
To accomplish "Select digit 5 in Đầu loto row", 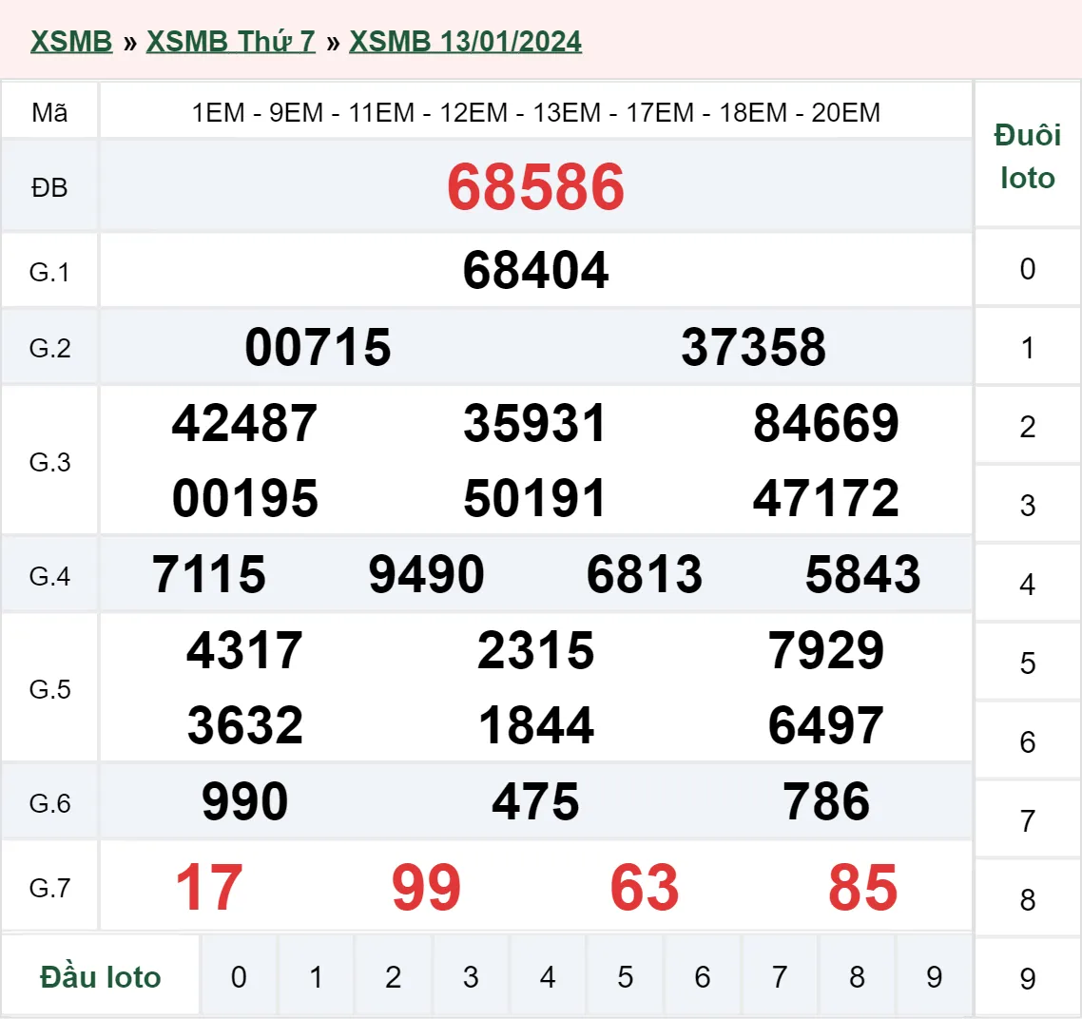I will [x=625, y=976].
